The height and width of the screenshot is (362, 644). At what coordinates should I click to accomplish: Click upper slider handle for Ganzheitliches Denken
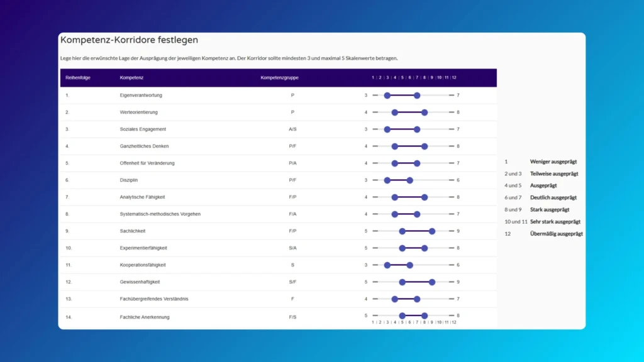click(x=425, y=146)
